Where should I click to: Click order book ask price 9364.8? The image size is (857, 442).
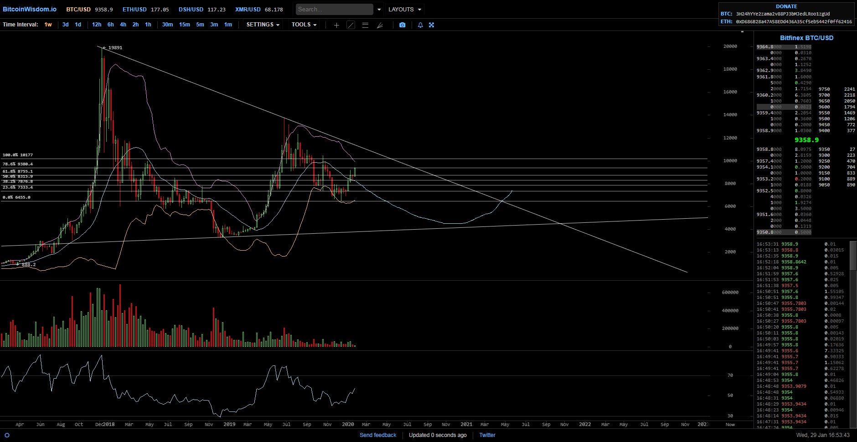[769, 47]
